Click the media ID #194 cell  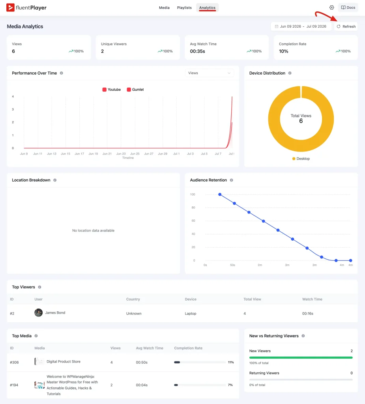tap(14, 385)
